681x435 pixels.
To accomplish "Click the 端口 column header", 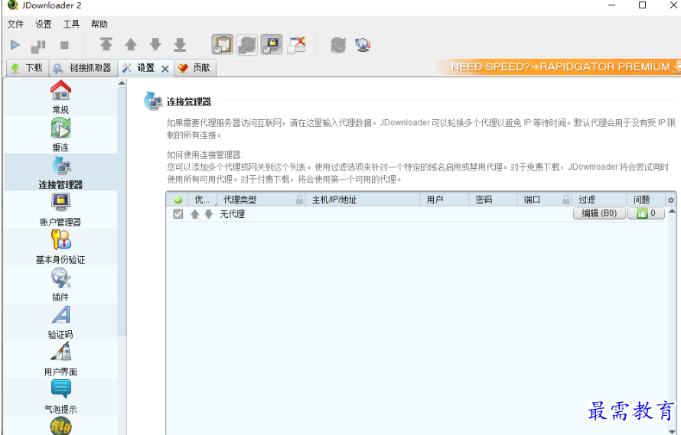I will (x=545, y=200).
